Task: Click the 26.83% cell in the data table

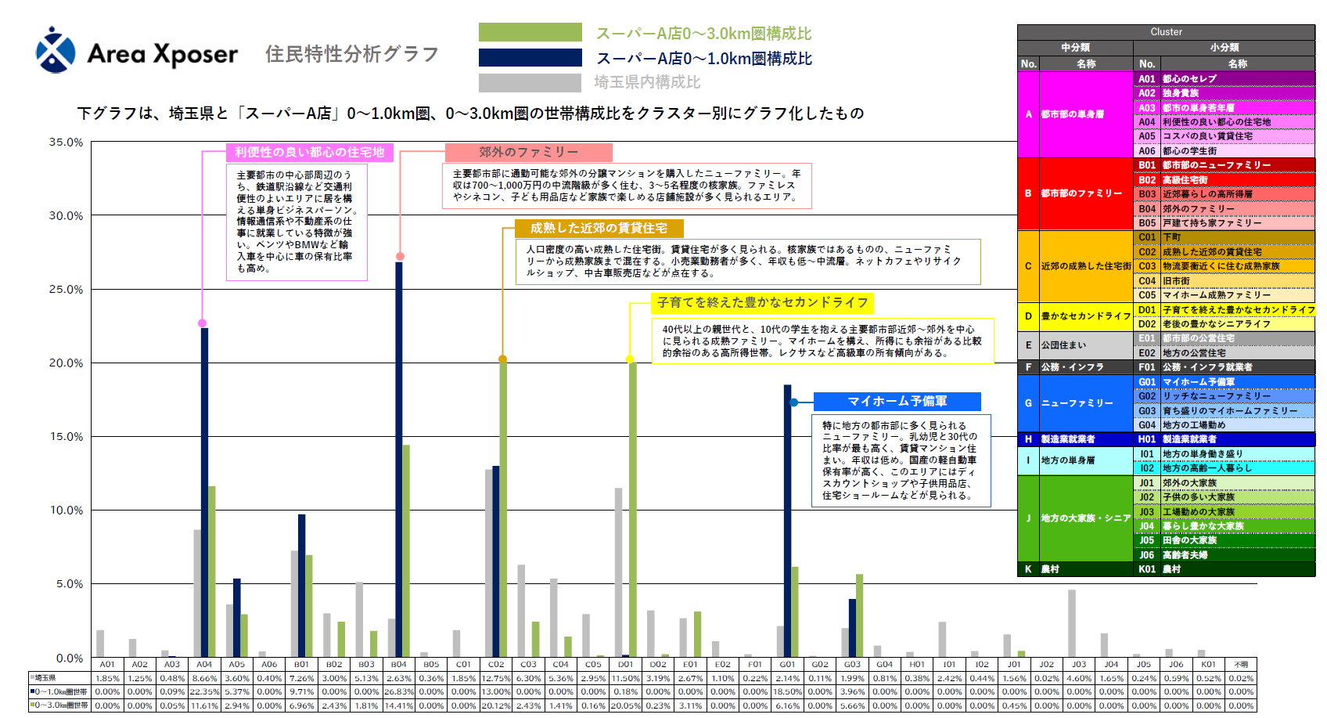Action: (x=398, y=692)
